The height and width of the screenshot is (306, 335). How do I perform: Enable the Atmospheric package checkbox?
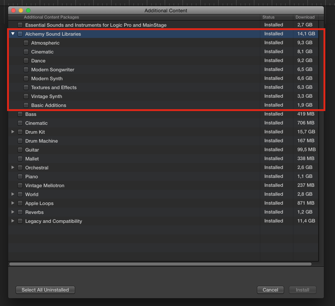pyautogui.click(x=26, y=43)
